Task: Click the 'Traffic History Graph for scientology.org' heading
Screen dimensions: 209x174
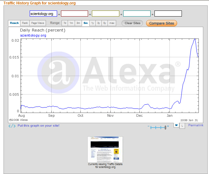Action: pyautogui.click(x=40, y=3)
